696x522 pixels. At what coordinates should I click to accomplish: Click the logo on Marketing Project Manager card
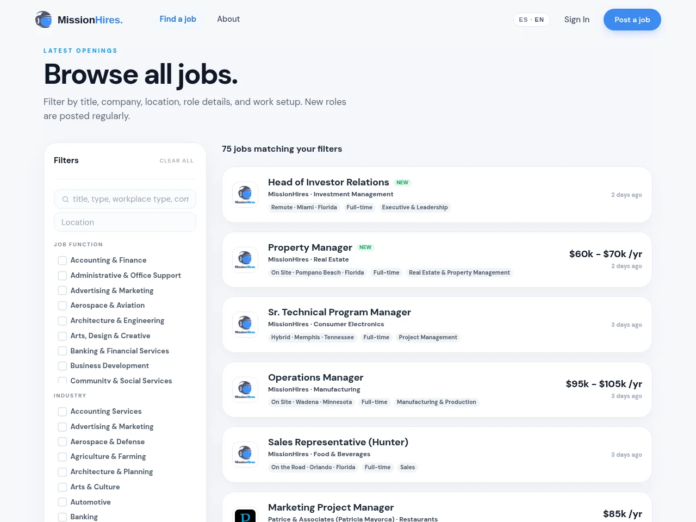(x=245, y=515)
